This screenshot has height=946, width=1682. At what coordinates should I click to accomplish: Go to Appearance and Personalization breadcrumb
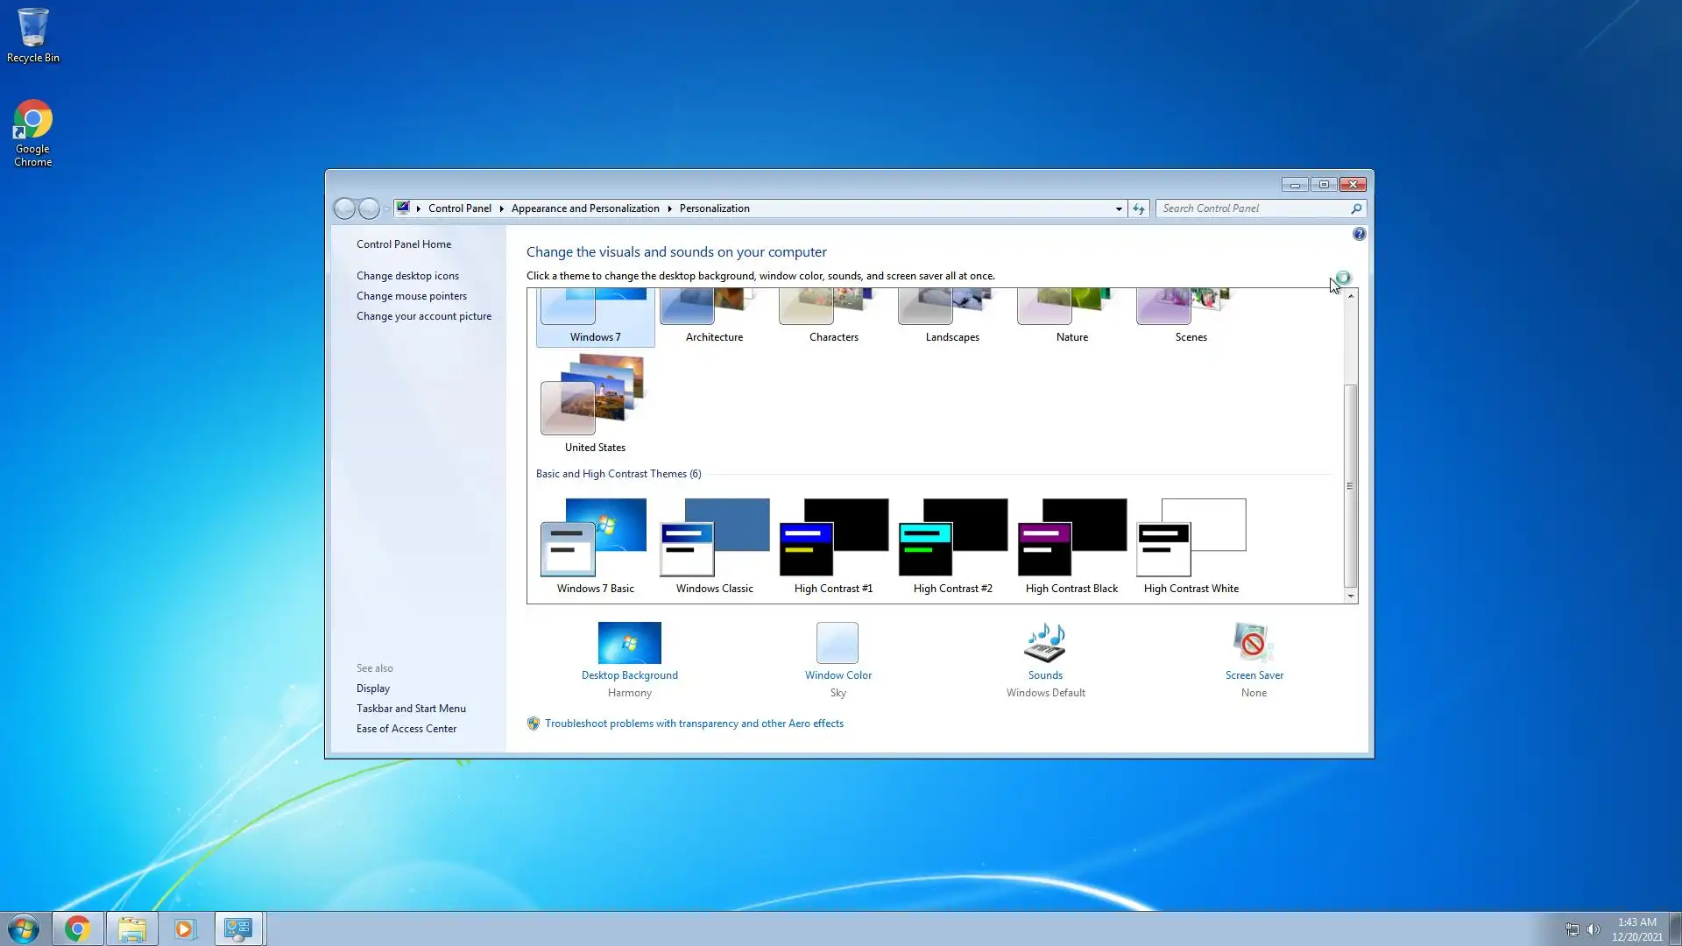pos(585,208)
